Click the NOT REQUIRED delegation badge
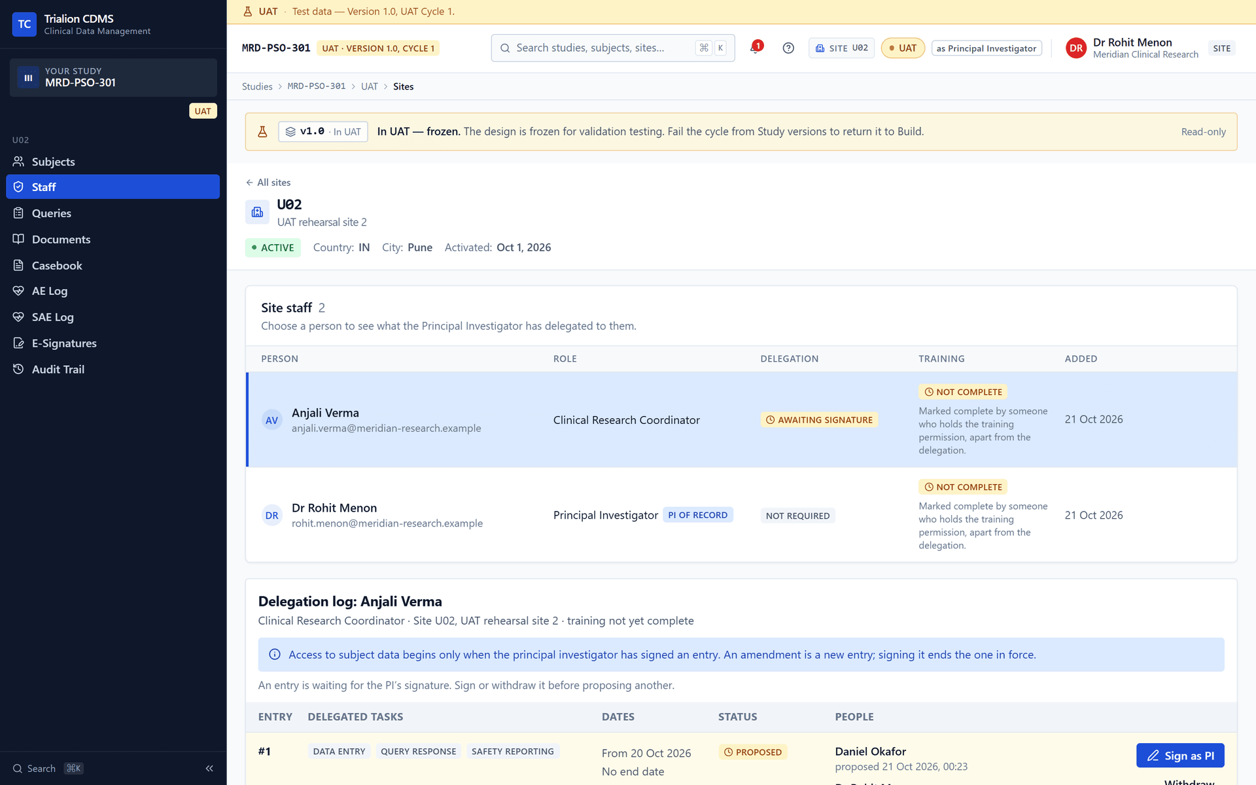This screenshot has height=785, width=1256. 797,515
